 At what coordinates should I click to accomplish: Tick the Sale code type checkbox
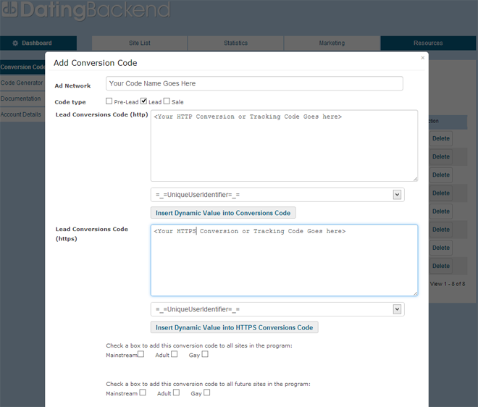coord(167,101)
